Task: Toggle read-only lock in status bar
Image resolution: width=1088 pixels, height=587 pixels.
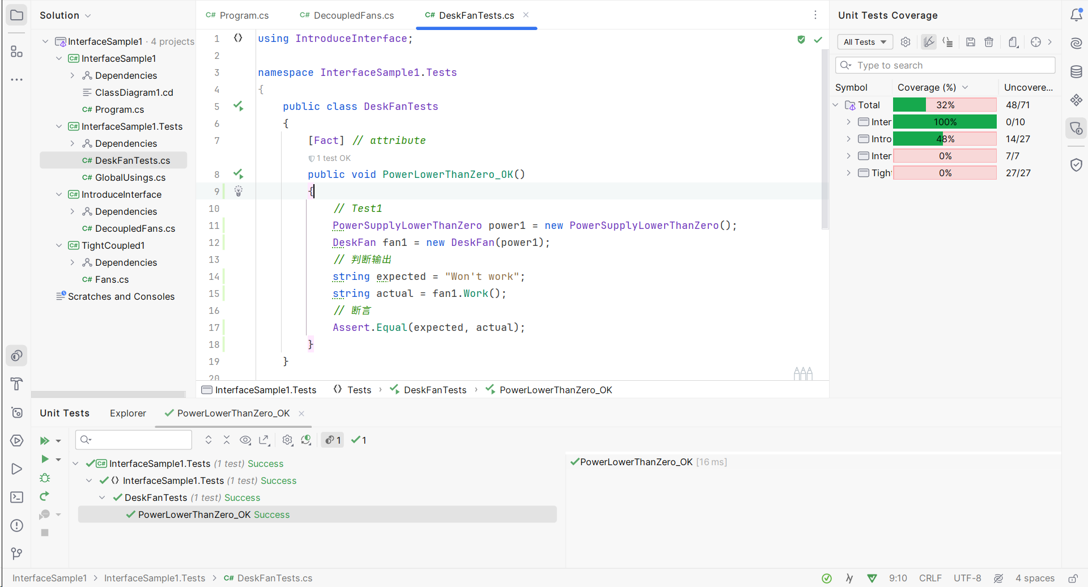Action: point(1073,578)
